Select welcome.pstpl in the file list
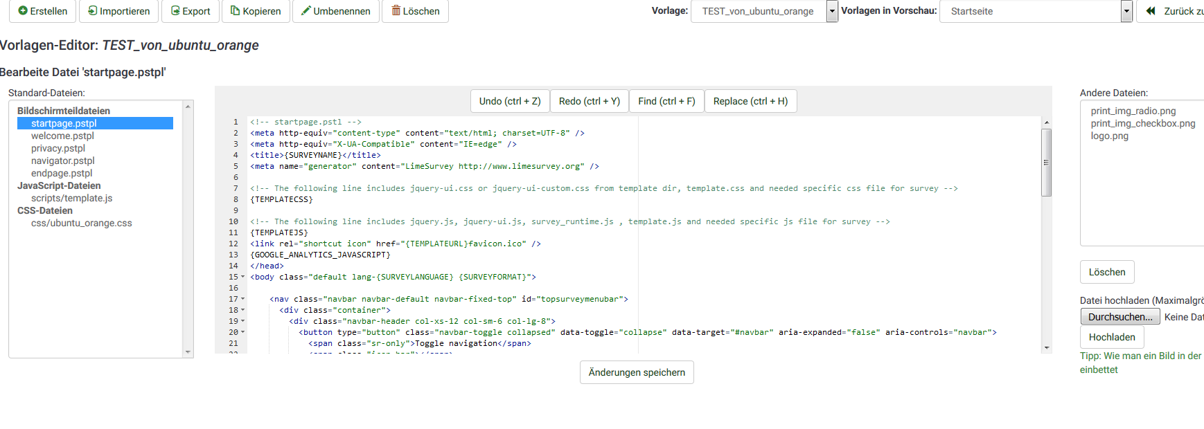1204x429 pixels. coord(62,136)
